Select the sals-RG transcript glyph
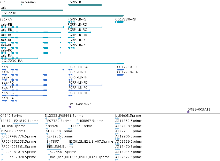The width and height of the screenshot is (220, 161). click(x=31, y=53)
